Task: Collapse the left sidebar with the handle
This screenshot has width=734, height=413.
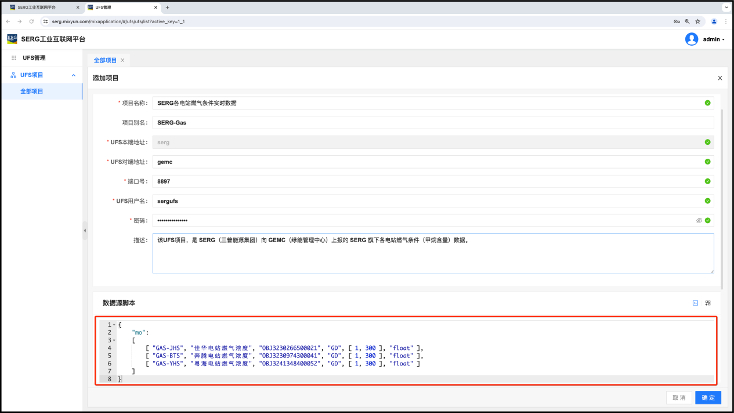Action: 85,231
